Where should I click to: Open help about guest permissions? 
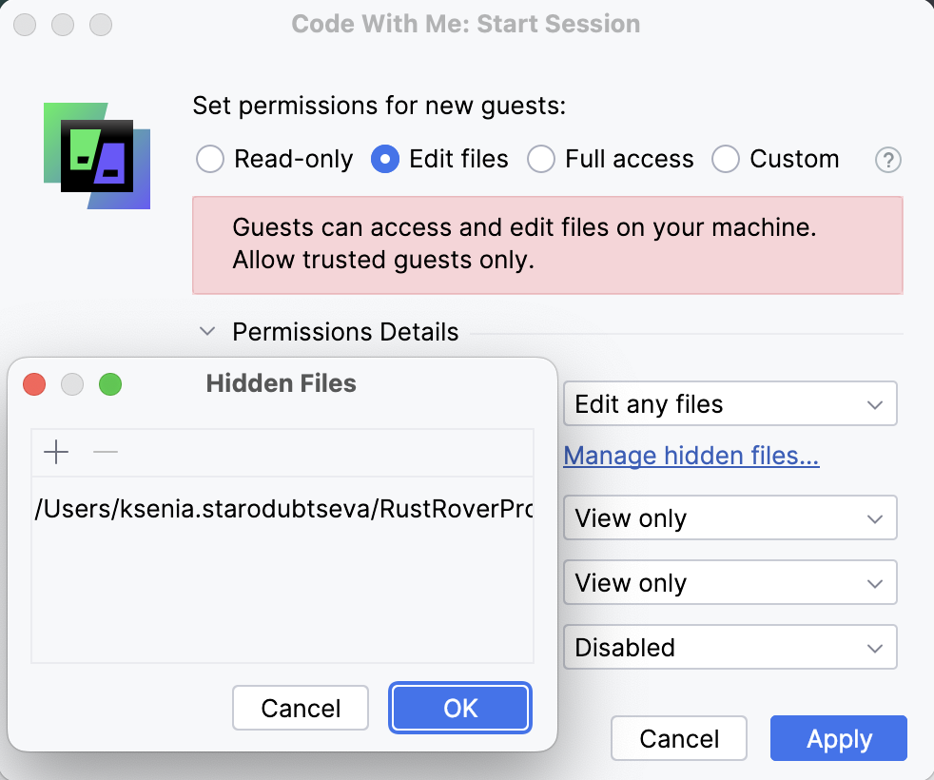887,160
